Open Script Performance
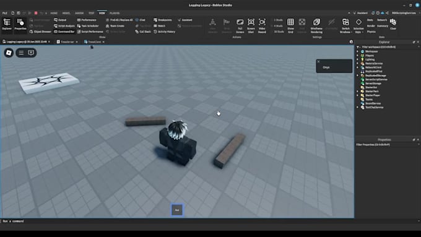Viewport: 421px width, 237px height. tap(90, 32)
